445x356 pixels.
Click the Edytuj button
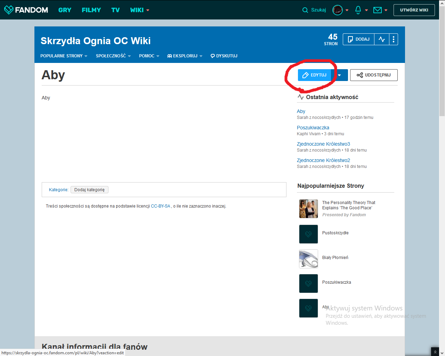click(315, 75)
